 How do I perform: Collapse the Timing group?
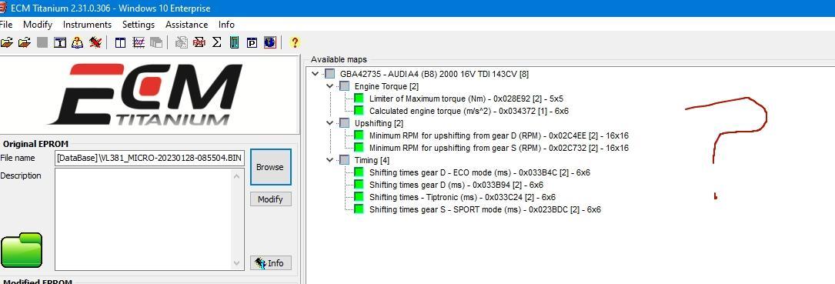click(330, 160)
